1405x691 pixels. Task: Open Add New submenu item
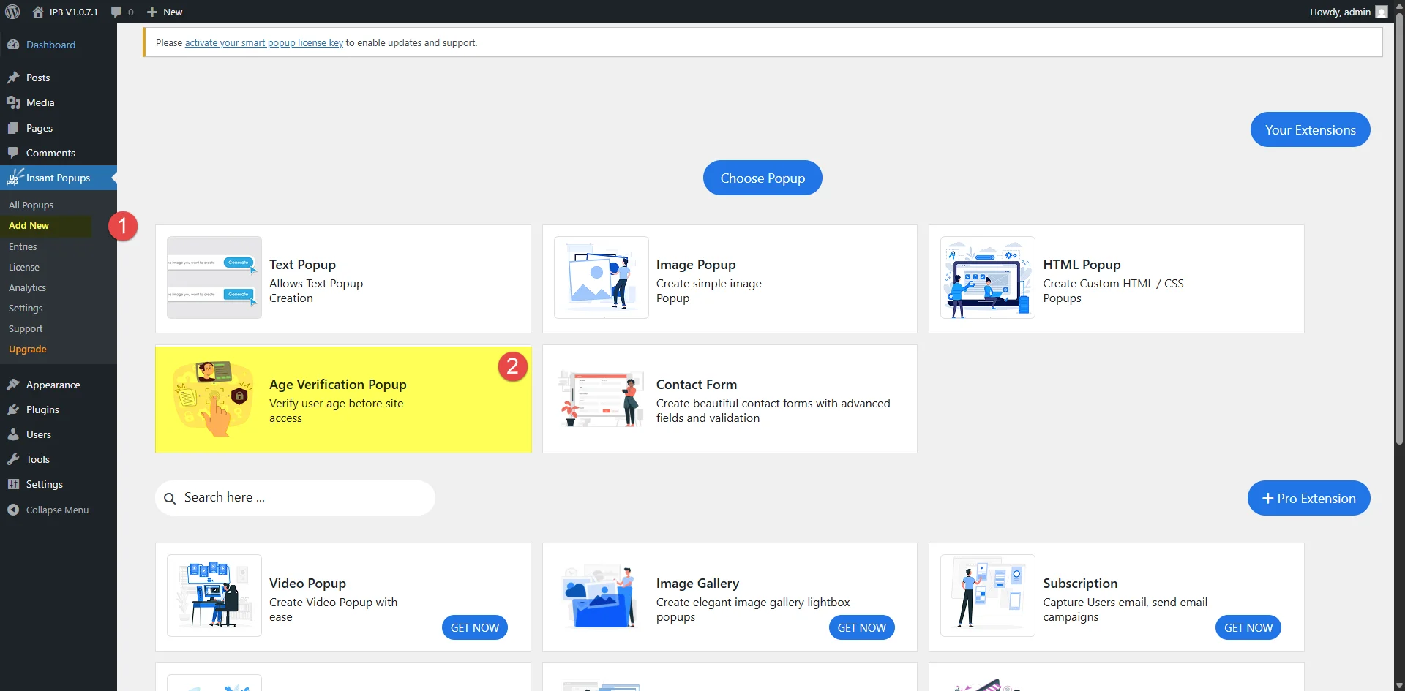29,225
